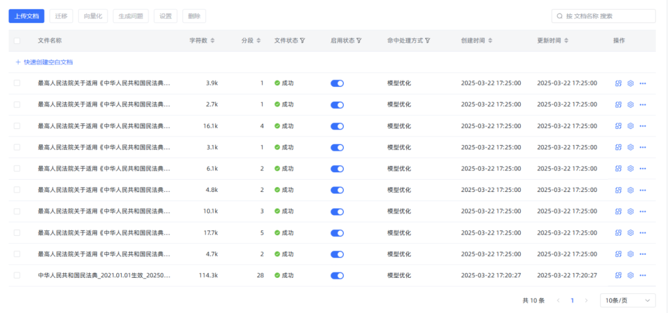The height and width of the screenshot is (313, 668).
Task: Click the 迁移 button
Action: coord(61,16)
